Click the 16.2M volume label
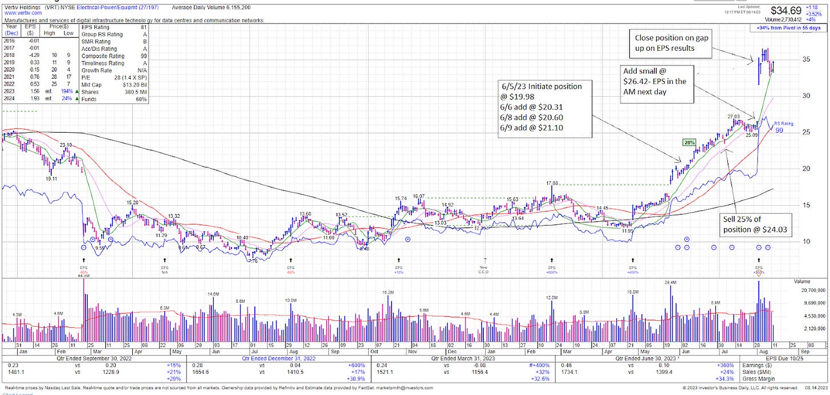Image resolution: width=830 pixels, height=395 pixels. (389, 292)
